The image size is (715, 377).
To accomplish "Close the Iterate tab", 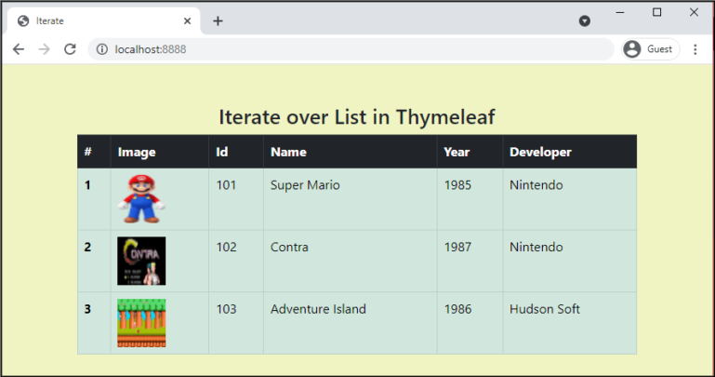I will 187,20.
